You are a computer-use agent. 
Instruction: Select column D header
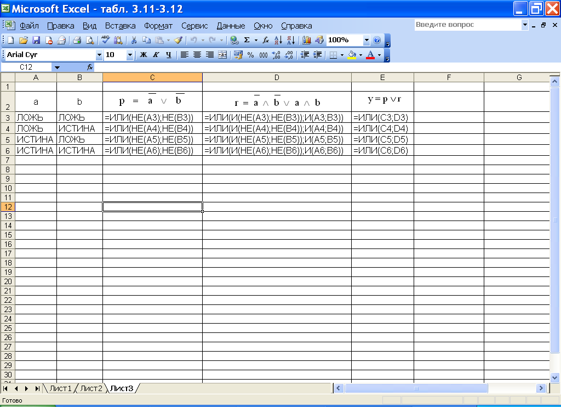pyautogui.click(x=277, y=77)
